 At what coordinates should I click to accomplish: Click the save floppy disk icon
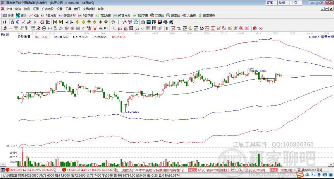[160, 22]
